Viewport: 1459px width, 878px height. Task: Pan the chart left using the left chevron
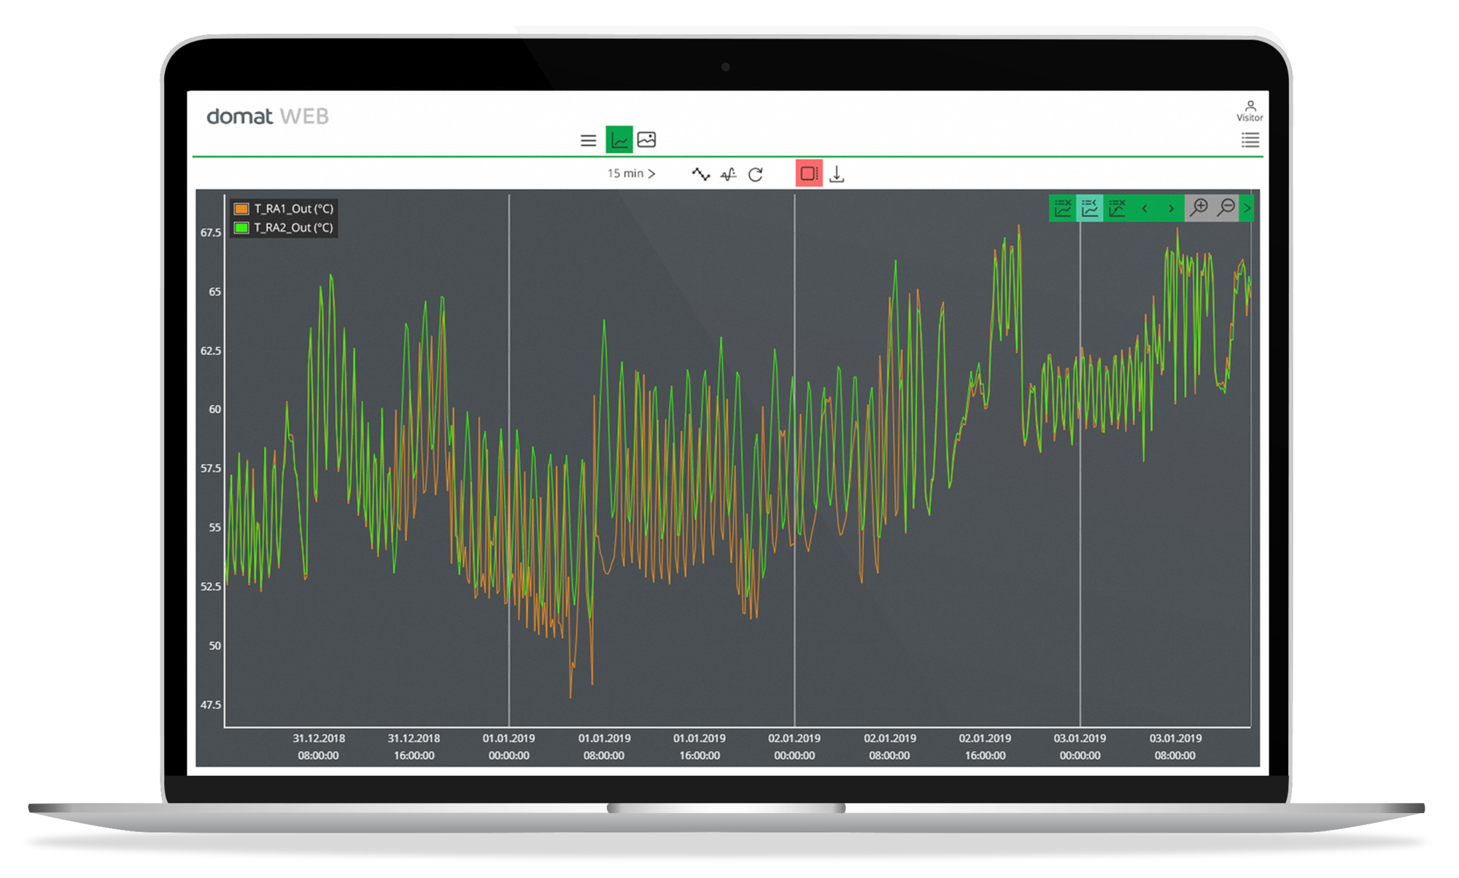pos(1145,209)
